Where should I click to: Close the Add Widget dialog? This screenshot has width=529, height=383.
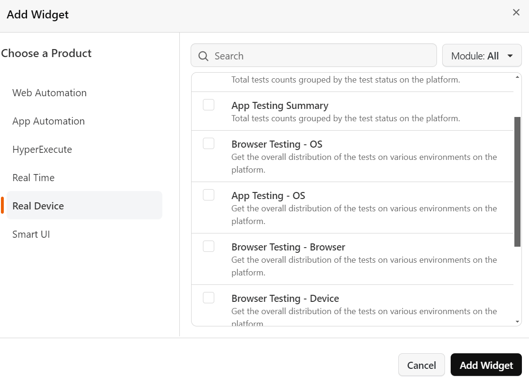tap(516, 13)
